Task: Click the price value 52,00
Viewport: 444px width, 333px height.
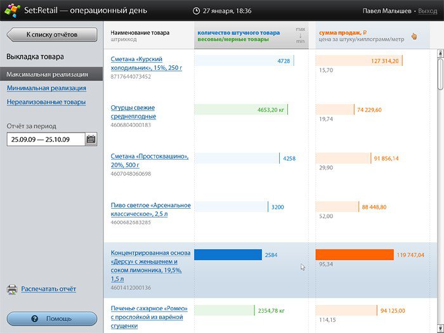Action: (326, 216)
